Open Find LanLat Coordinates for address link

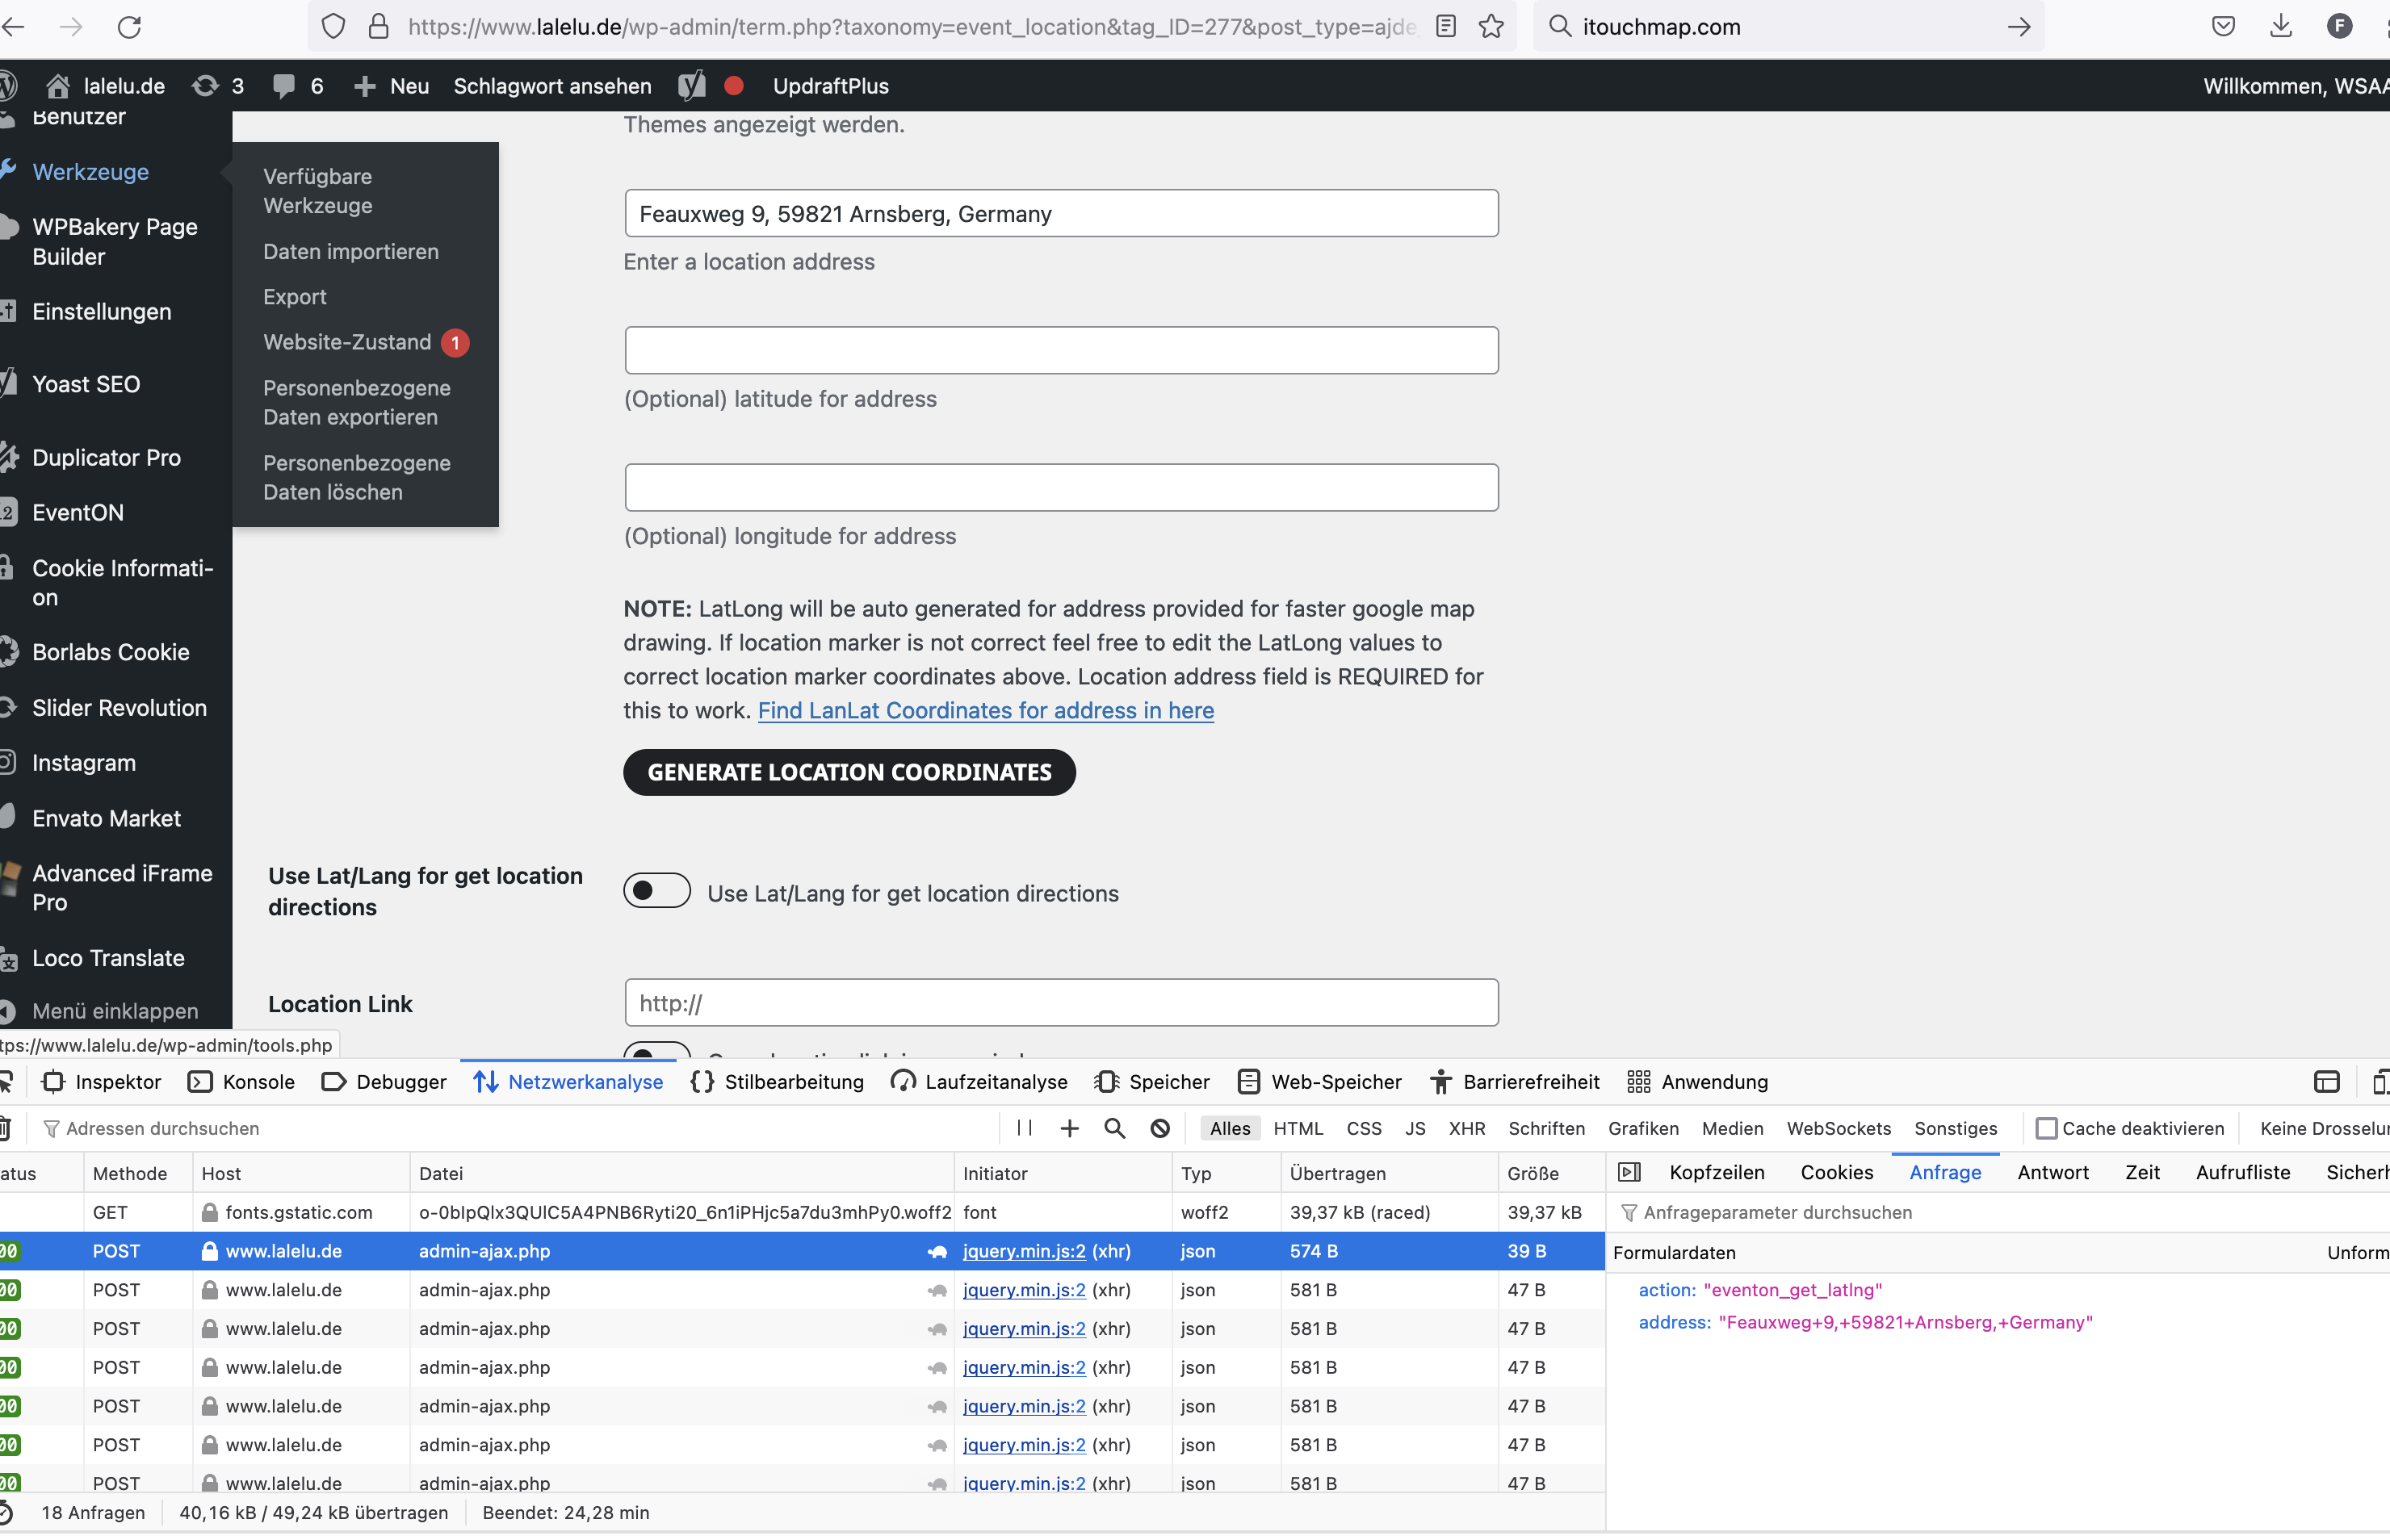[985, 710]
